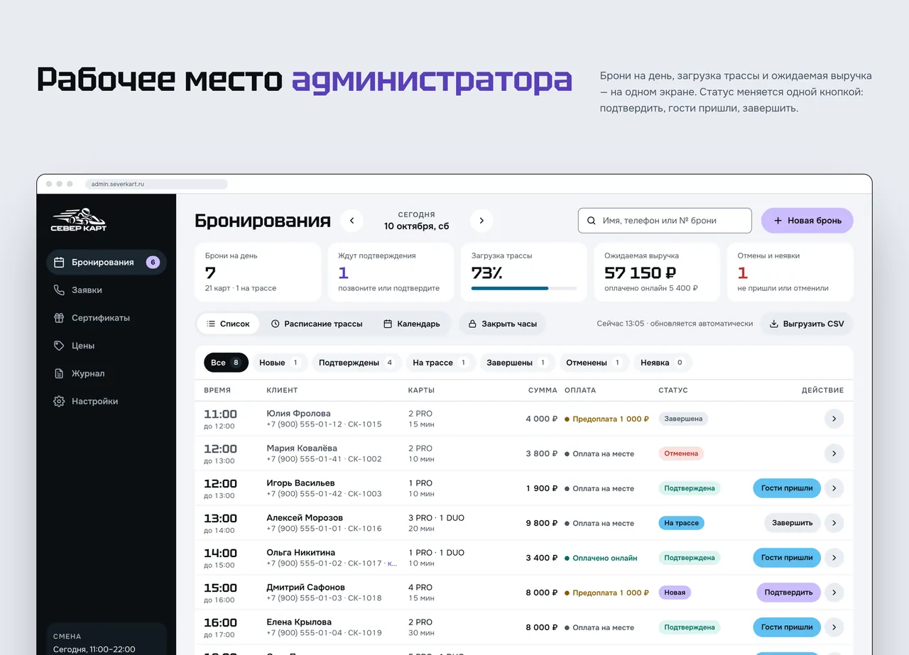Image resolution: width=909 pixels, height=655 pixels.
Task: Open Сертификаты section in sidebar
Action: pyautogui.click(x=107, y=318)
